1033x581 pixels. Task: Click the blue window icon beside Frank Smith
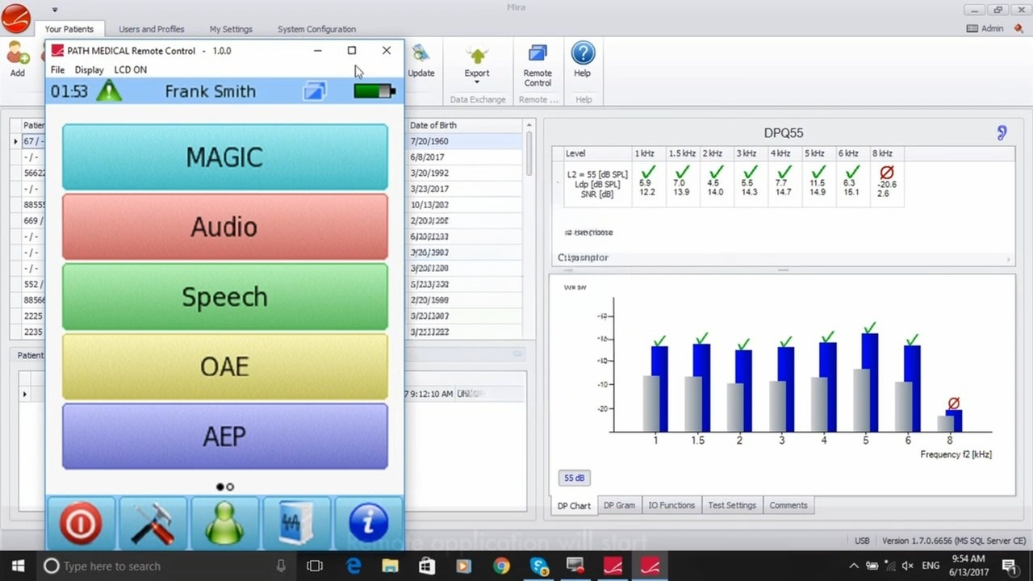[x=314, y=91]
